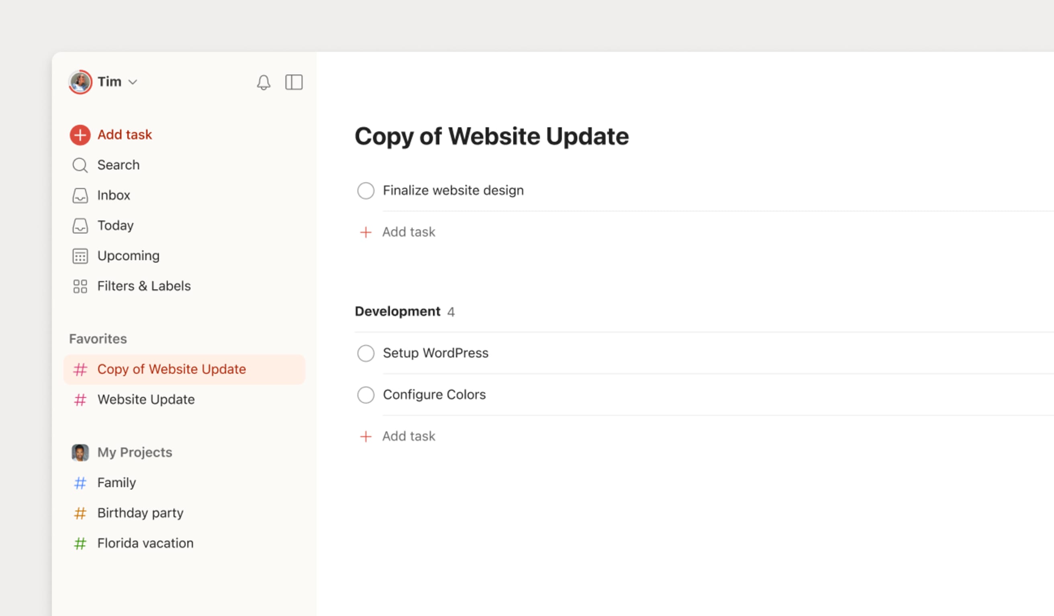Toggle the sidebar panel icon
Viewport: 1054px width, 616px height.
pos(294,82)
